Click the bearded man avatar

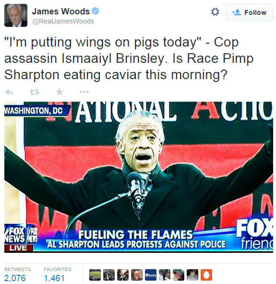137,275
